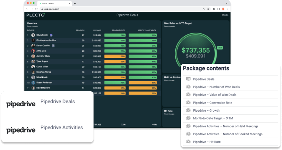
Task: Click Mike Novak's name
Action: (42, 77)
